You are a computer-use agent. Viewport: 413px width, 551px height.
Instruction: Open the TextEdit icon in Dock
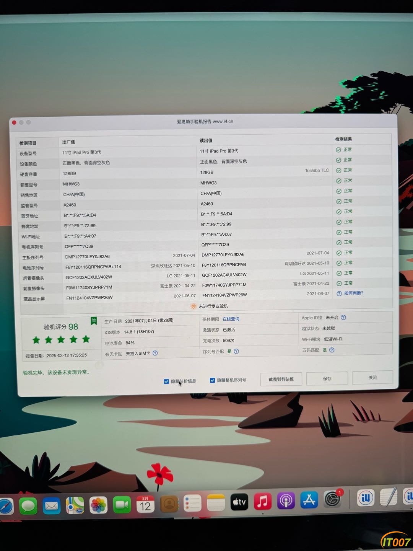[389, 497]
